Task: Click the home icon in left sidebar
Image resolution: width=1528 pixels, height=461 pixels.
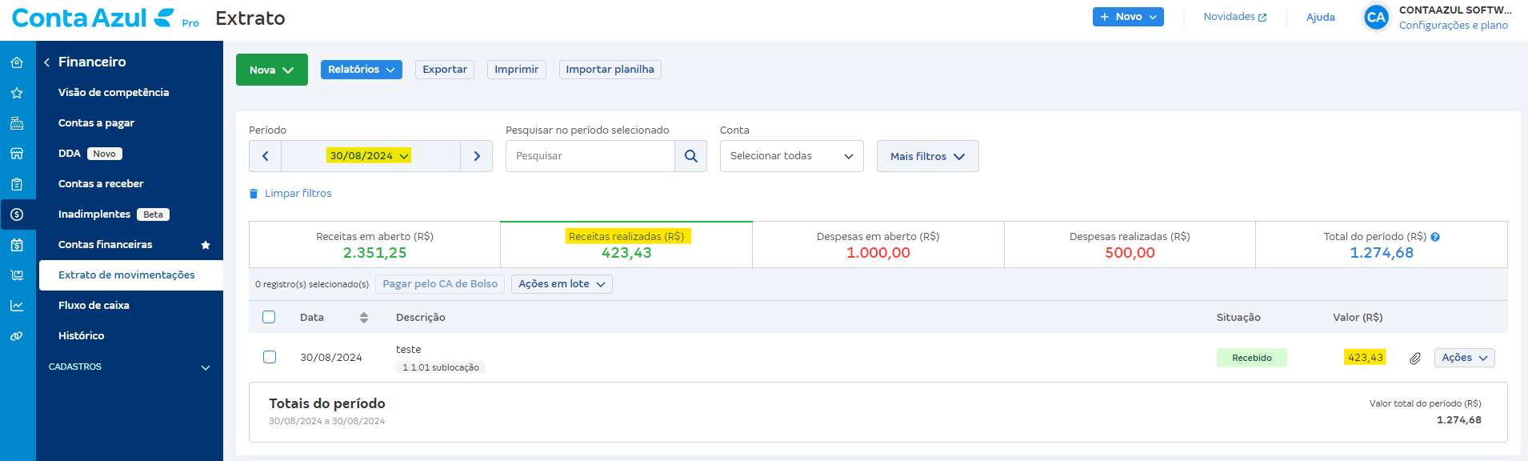Action: coord(17,62)
